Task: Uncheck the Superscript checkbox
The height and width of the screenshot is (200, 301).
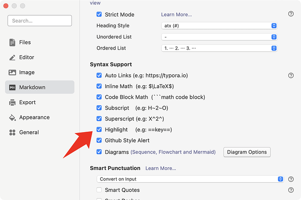Action: [99, 119]
